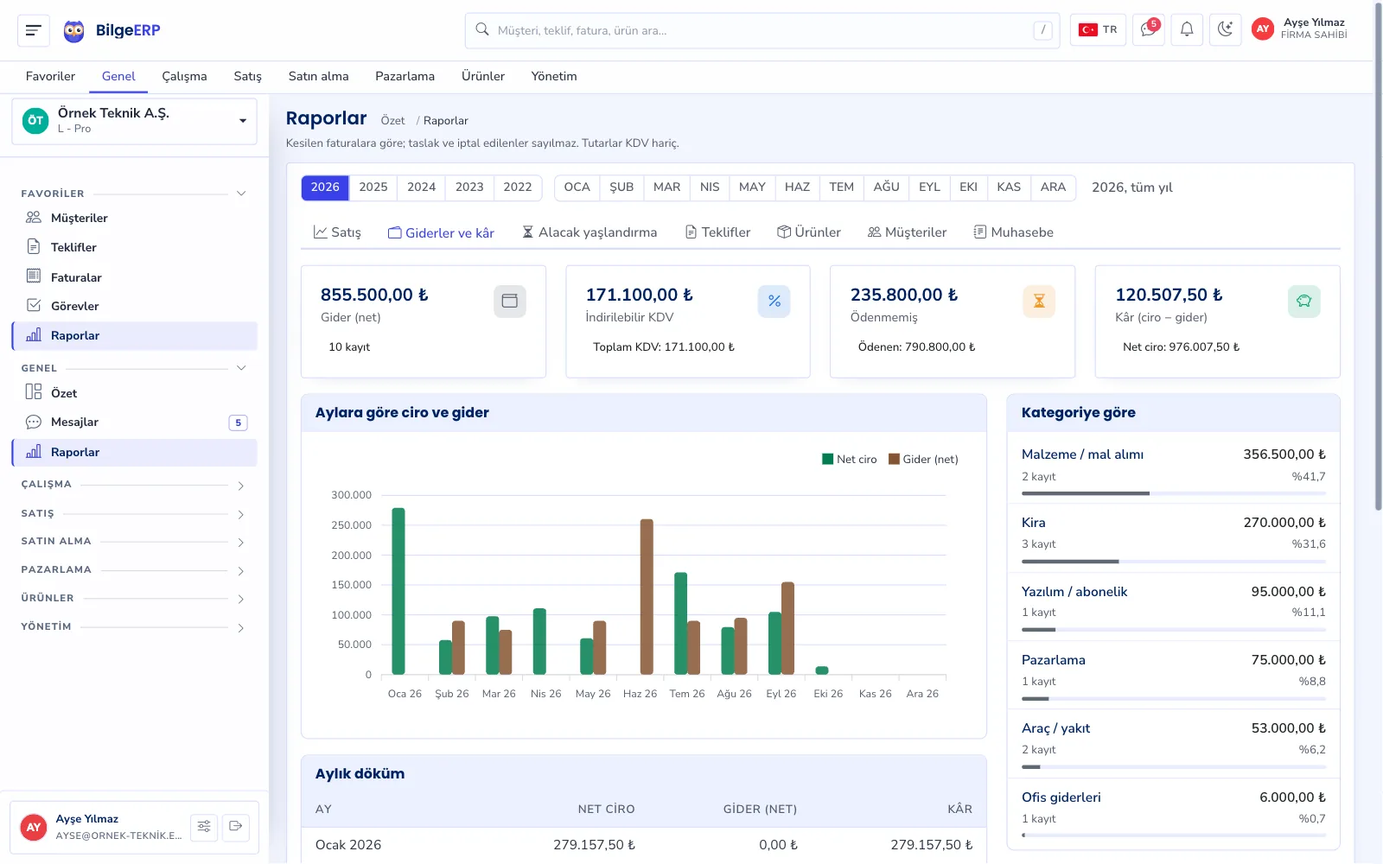Toggle the Gider (net) legend swatch
Viewport: 1383px width, 864px height.
click(894, 460)
